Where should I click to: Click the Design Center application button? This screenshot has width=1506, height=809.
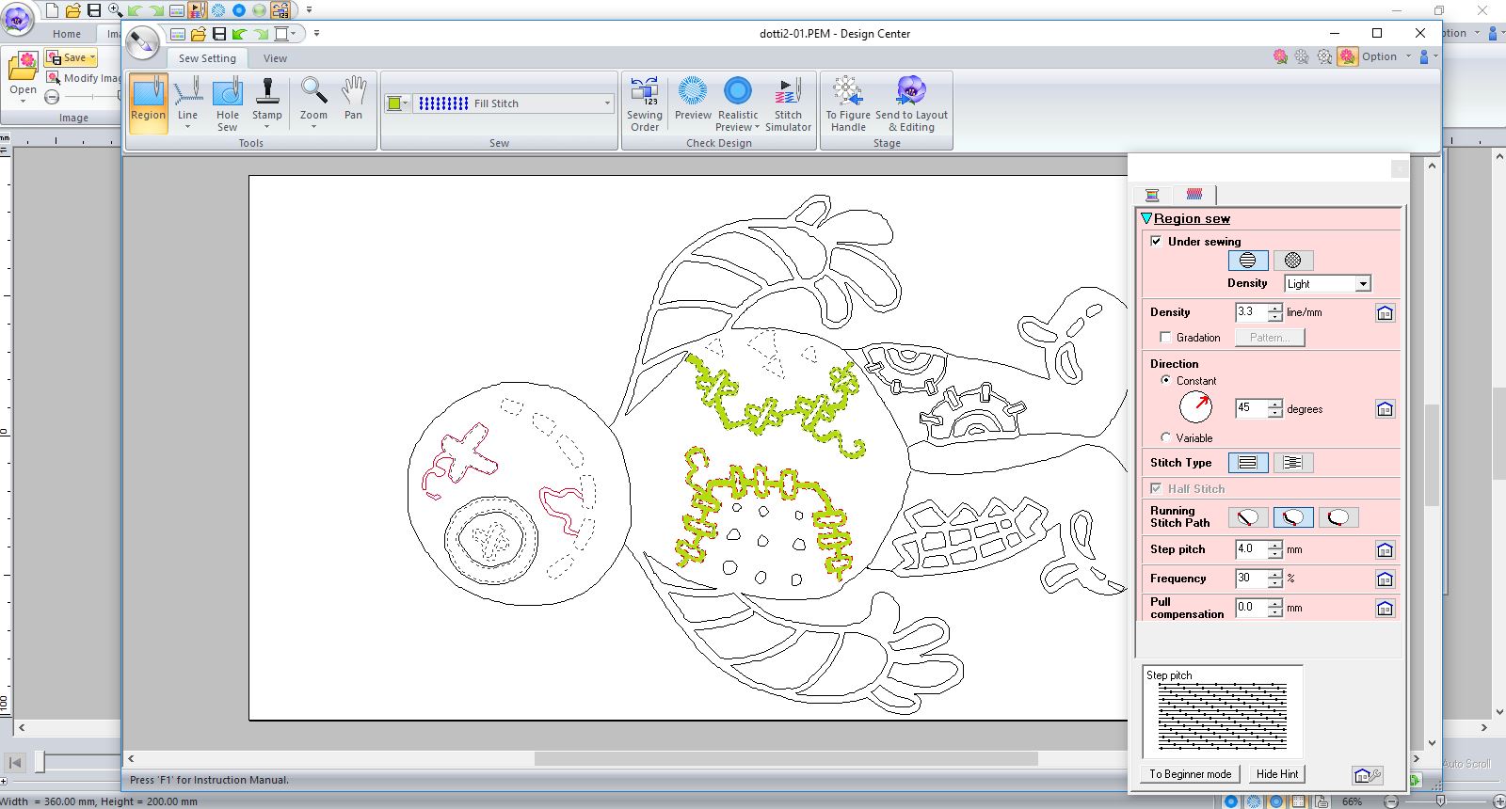pos(142,42)
